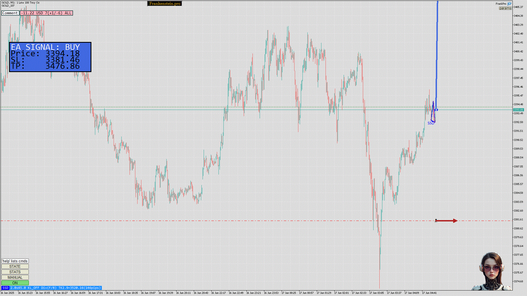The width and height of the screenshot is (527, 296).
Task: Click the pink -11.22 USD profit label
Action: tap(46, 13)
